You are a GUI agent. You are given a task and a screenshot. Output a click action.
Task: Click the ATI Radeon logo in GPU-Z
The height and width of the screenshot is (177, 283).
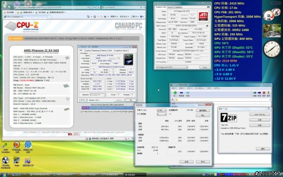point(203,16)
